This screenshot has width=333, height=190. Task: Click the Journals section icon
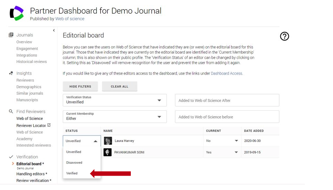(x=11, y=35)
